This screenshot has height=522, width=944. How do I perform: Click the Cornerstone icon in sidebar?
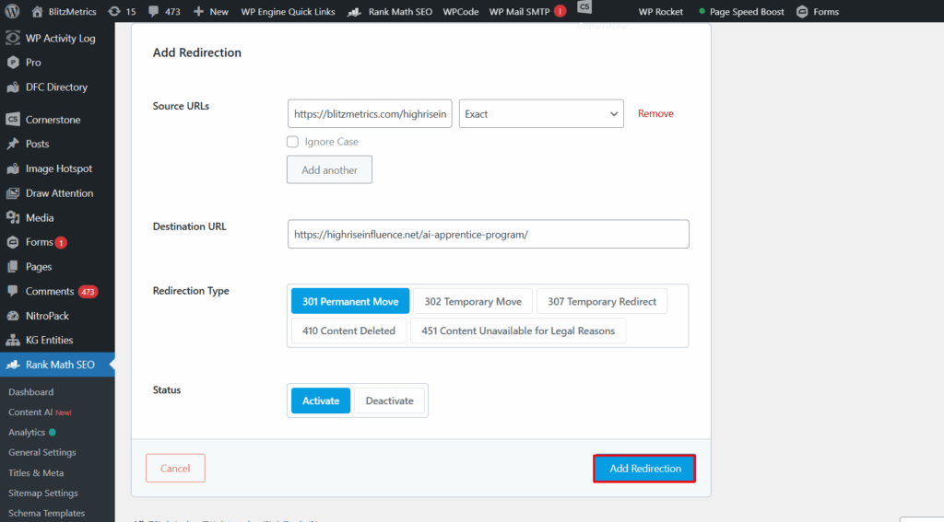[13, 120]
